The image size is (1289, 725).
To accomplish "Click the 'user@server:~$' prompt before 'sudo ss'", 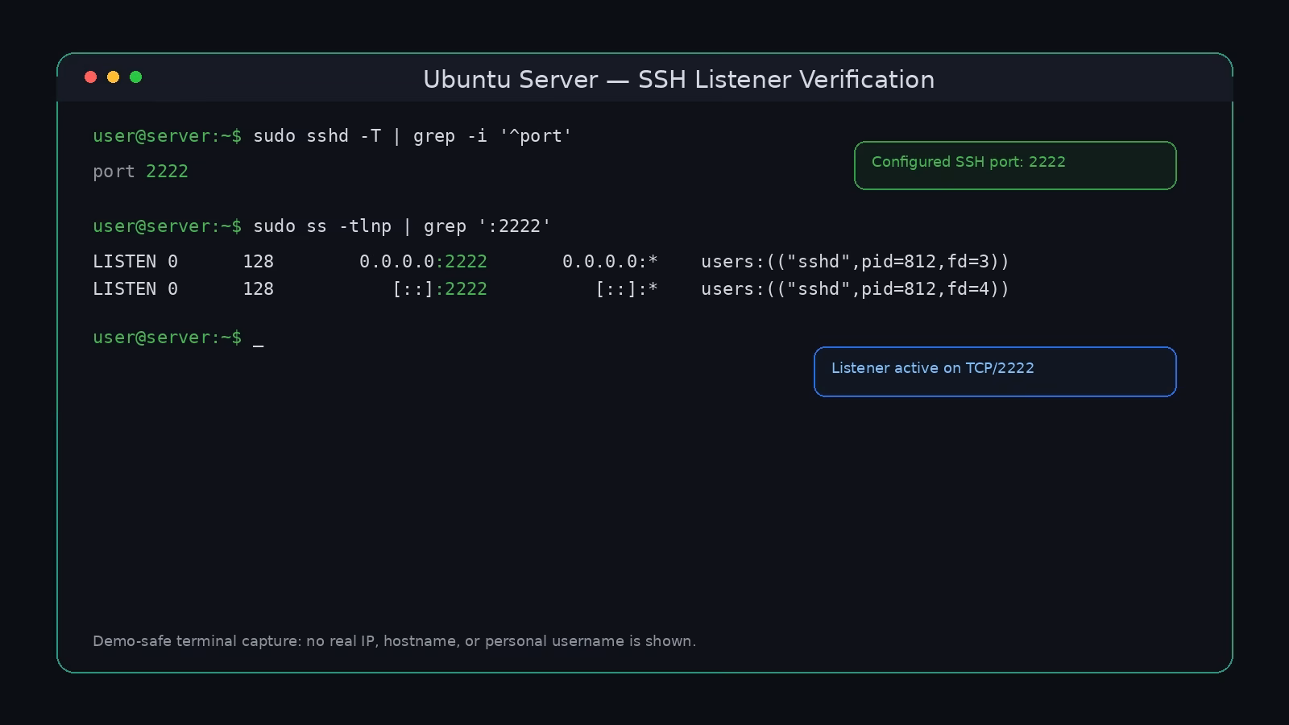I will click(x=167, y=226).
